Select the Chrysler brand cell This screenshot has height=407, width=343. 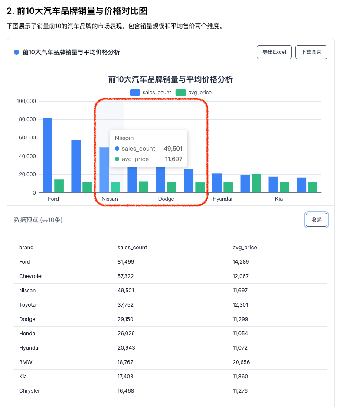[29, 390]
